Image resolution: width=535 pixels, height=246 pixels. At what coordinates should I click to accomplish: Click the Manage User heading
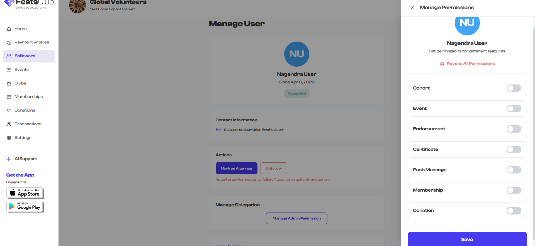tap(237, 24)
